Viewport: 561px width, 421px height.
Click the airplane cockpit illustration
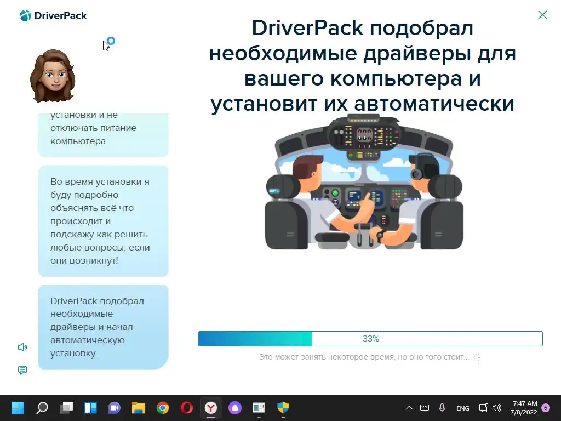pyautogui.click(x=364, y=182)
